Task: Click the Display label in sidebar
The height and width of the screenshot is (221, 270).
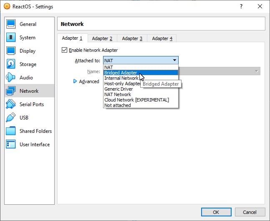Action: (28, 51)
